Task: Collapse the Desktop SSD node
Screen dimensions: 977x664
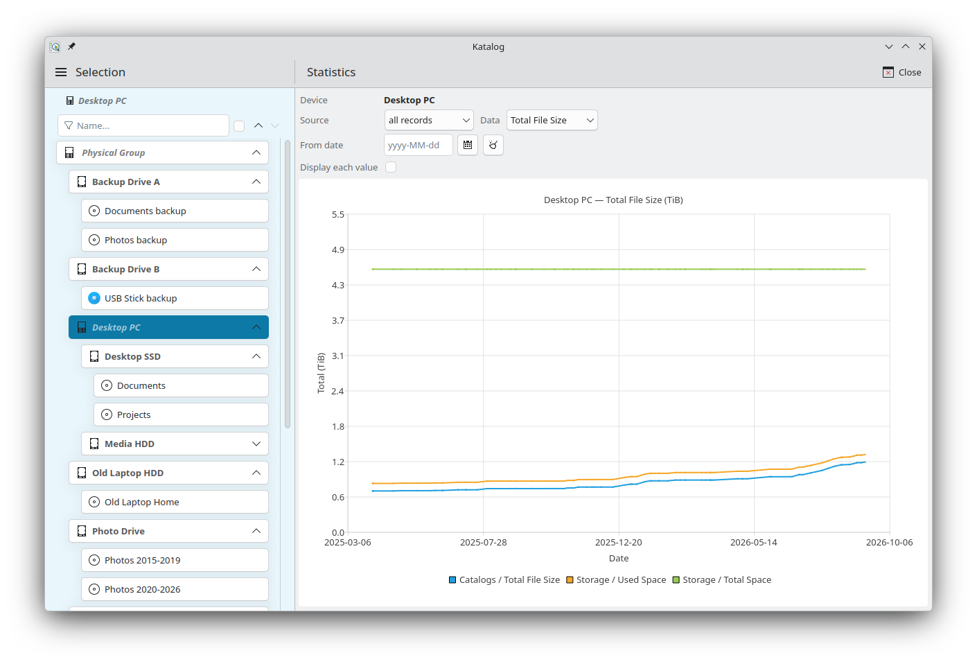Action: tap(256, 356)
